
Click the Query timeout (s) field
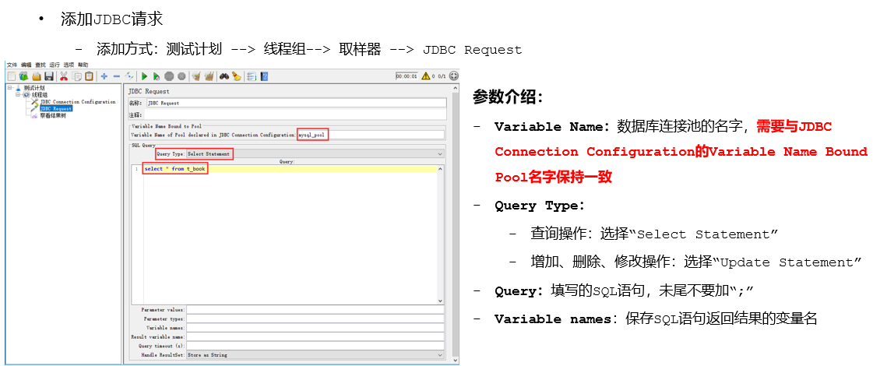(315, 346)
